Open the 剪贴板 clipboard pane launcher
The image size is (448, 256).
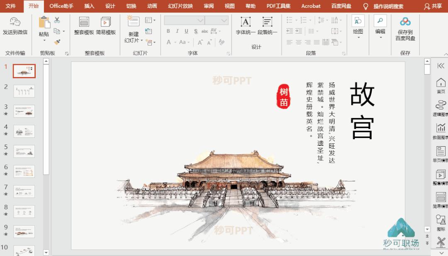coord(66,53)
